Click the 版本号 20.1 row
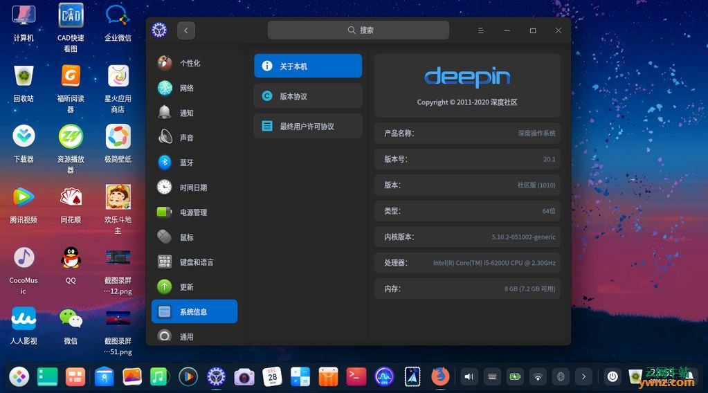 click(x=467, y=159)
